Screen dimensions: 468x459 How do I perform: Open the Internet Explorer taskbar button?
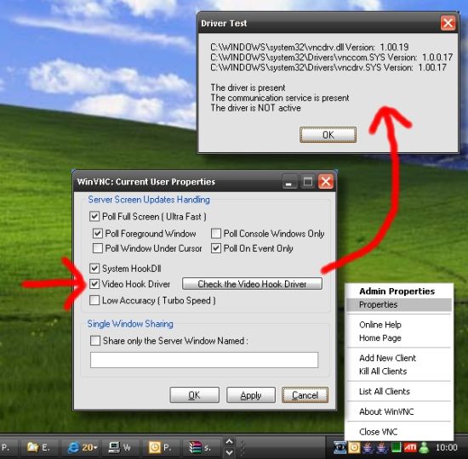coord(82,447)
